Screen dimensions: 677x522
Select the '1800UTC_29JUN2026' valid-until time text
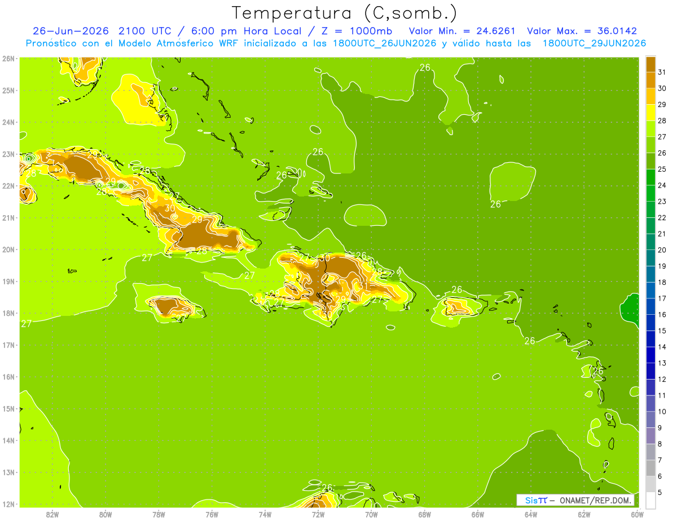pyautogui.click(x=594, y=43)
